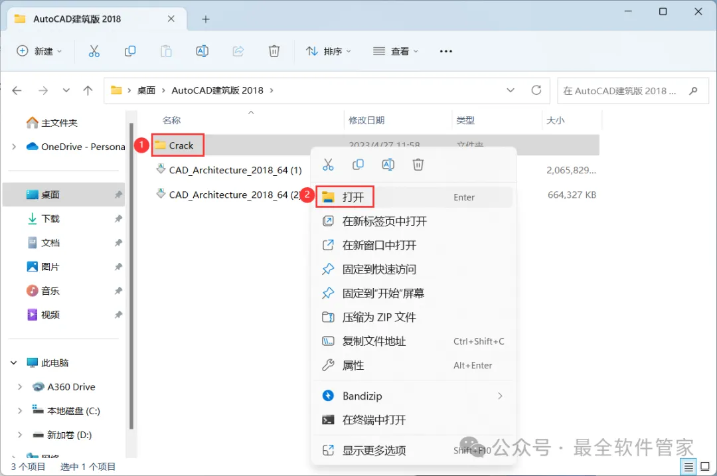Switch to details view in the status bar
Screen dimensions: 717x476
point(688,467)
